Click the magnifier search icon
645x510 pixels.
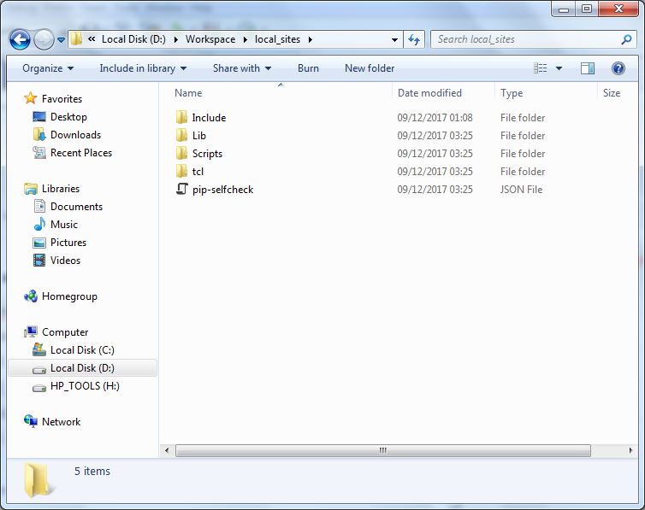point(626,39)
